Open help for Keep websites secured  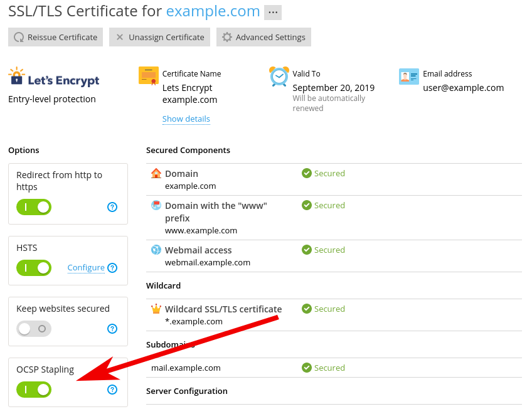[112, 329]
